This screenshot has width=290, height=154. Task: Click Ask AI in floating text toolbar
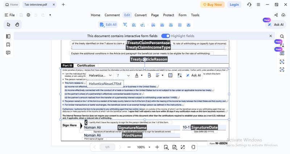tap(194, 75)
